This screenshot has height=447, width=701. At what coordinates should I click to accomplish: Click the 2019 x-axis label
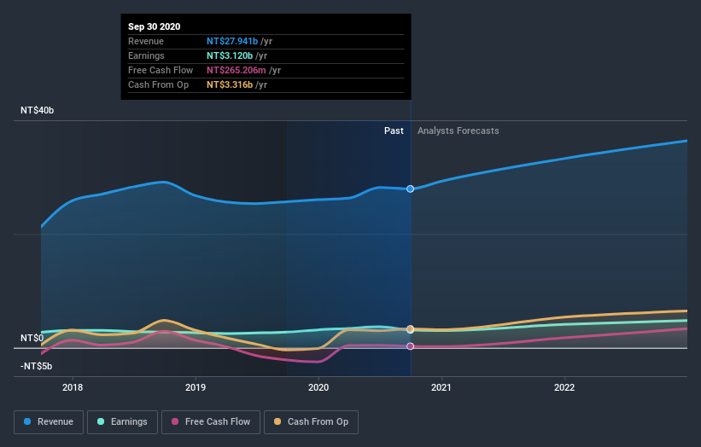(196, 387)
